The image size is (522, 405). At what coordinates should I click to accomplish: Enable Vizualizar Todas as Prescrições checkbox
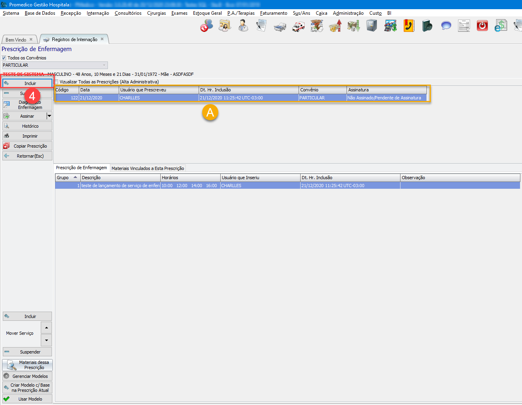point(56,82)
